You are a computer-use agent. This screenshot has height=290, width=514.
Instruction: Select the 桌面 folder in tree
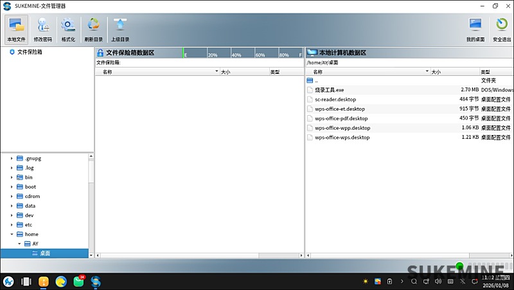45,253
